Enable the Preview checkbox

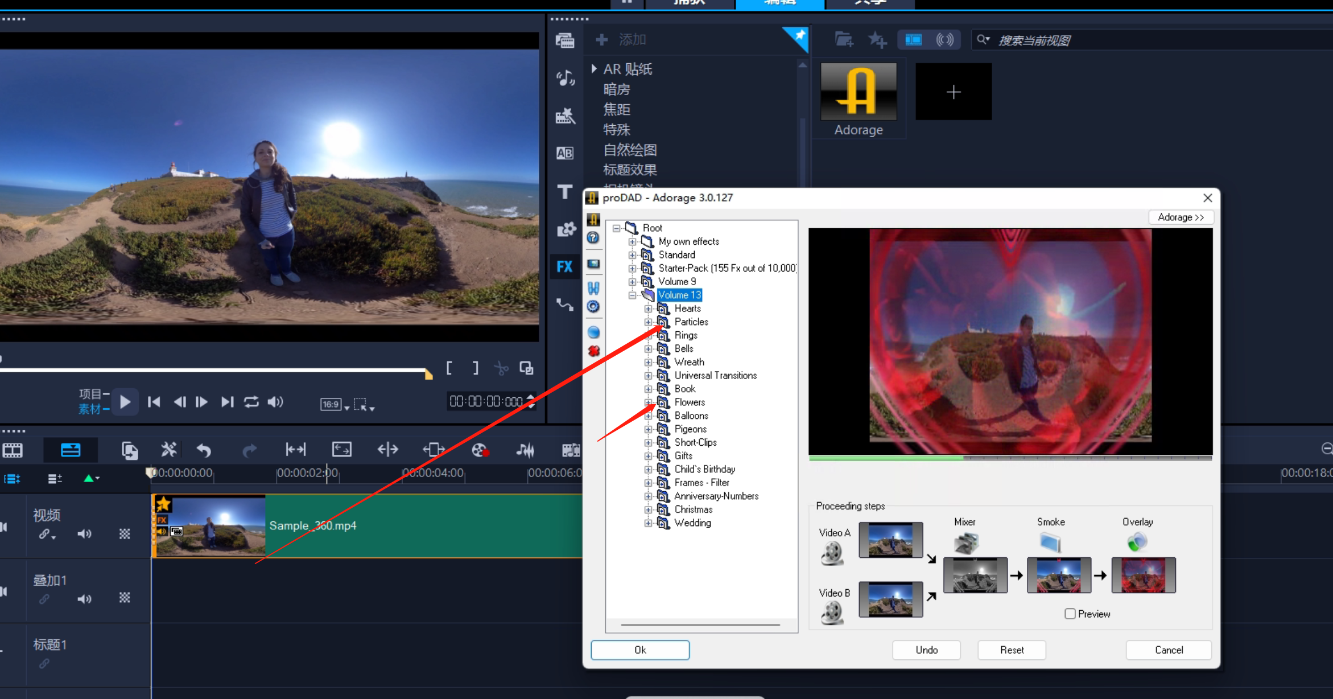pyautogui.click(x=1070, y=614)
